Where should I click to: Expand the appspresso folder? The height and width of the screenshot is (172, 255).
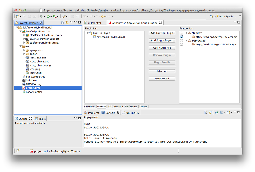(24, 50)
